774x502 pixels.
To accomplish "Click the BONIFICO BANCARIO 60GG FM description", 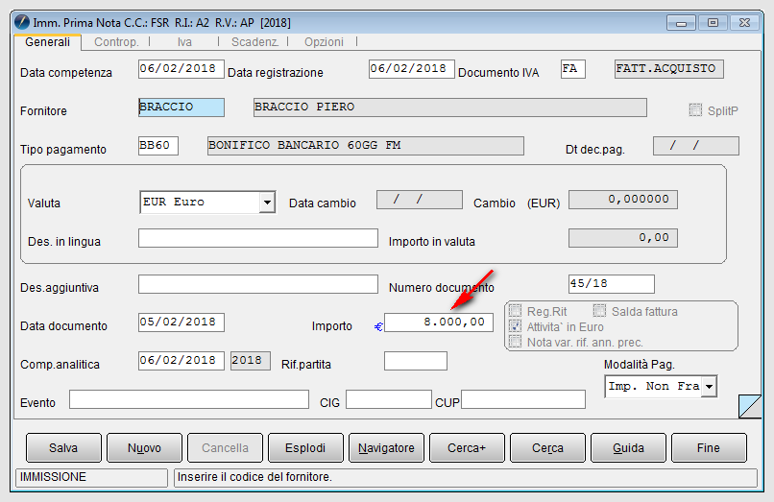I will coord(366,146).
